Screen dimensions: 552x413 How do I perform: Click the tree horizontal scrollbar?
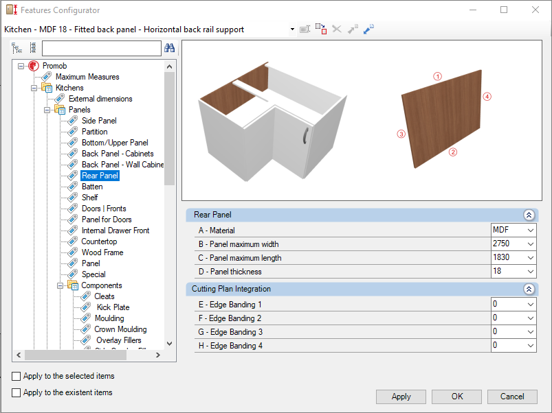89,355
